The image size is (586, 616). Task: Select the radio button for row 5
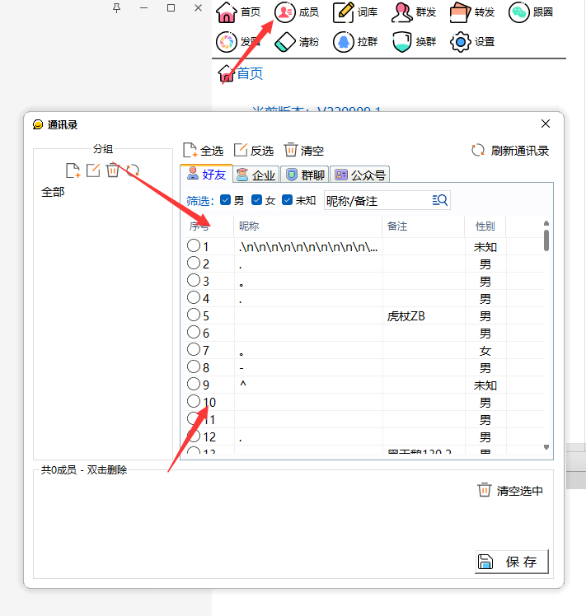coord(194,315)
